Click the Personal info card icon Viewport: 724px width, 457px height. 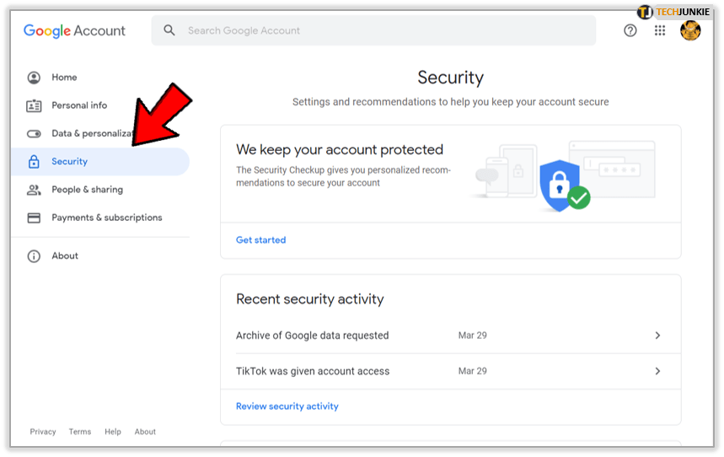[x=34, y=105]
